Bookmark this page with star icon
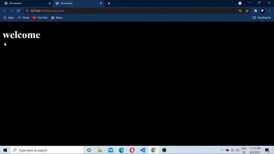Image resolution: width=274 pixels, height=154 pixels. point(247,11)
